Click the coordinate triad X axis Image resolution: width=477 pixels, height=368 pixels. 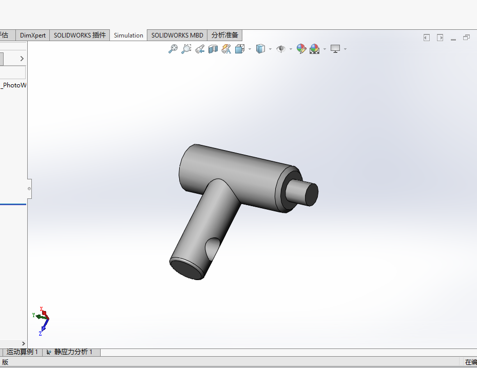point(44,312)
